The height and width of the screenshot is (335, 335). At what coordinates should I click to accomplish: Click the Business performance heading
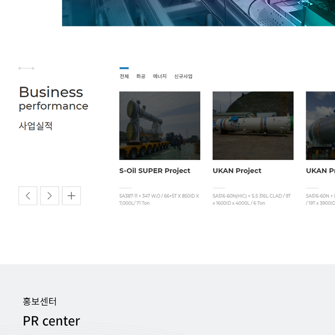coord(54,99)
